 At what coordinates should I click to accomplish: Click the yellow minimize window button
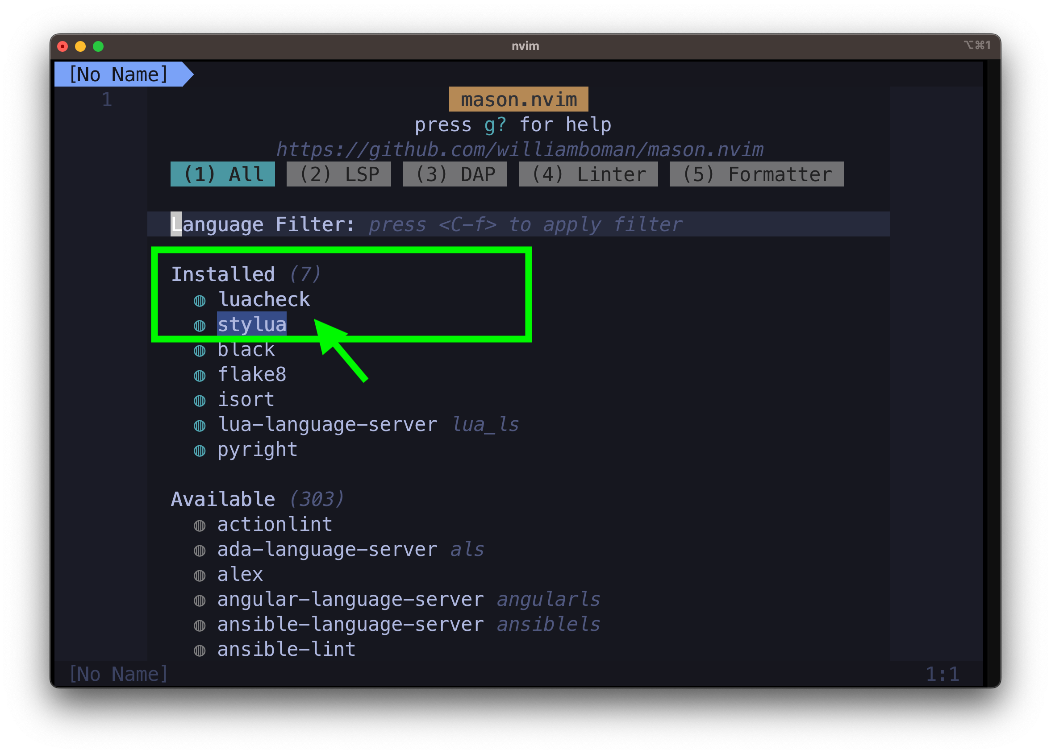[x=80, y=46]
